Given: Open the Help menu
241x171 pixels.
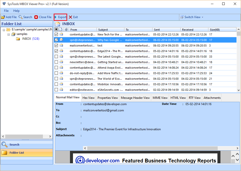Looking at the screenshot, I should pos(16,11).
